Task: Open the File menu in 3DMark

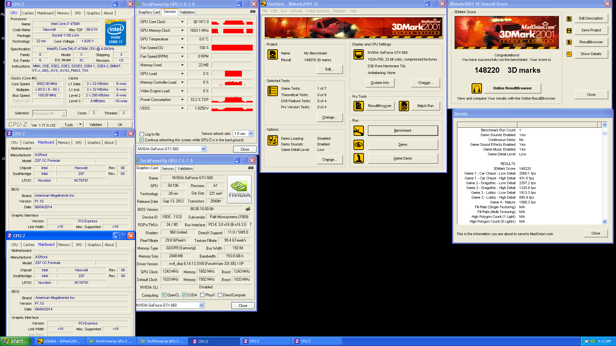Action: pos(265,11)
